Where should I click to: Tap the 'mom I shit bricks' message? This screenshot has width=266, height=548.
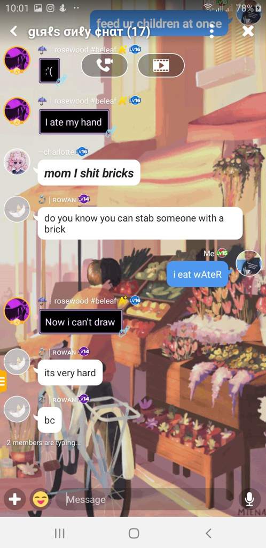coord(89,173)
